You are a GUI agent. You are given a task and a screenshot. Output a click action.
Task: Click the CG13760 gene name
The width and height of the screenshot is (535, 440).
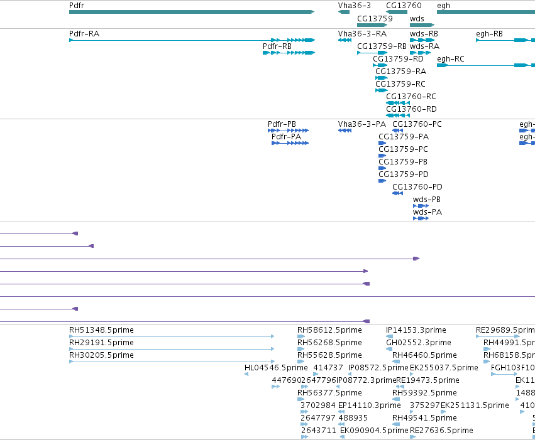pos(404,6)
